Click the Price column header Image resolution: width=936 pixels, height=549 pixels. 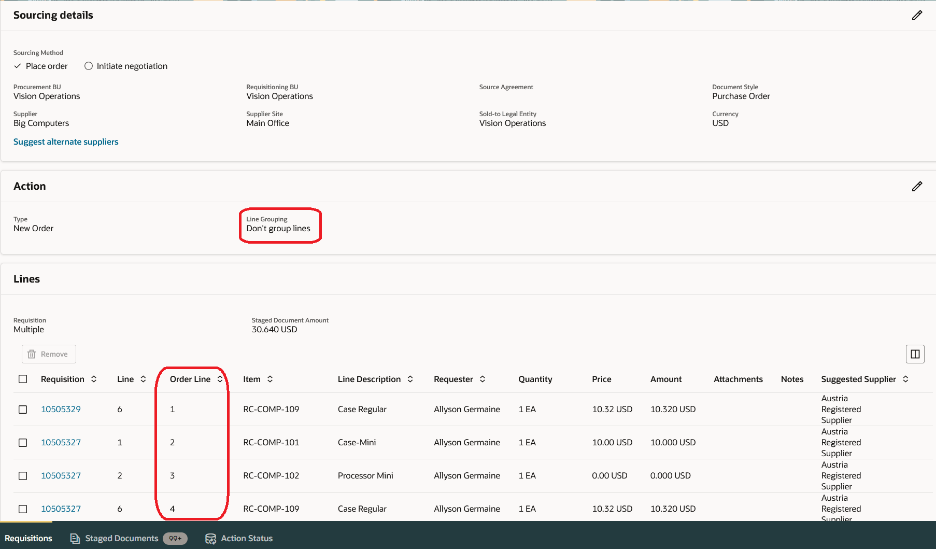click(602, 379)
